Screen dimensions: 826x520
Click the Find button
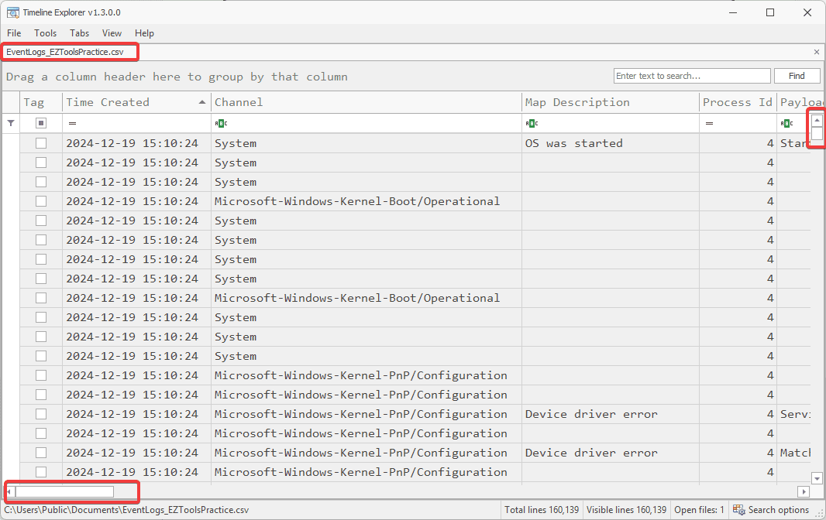797,76
